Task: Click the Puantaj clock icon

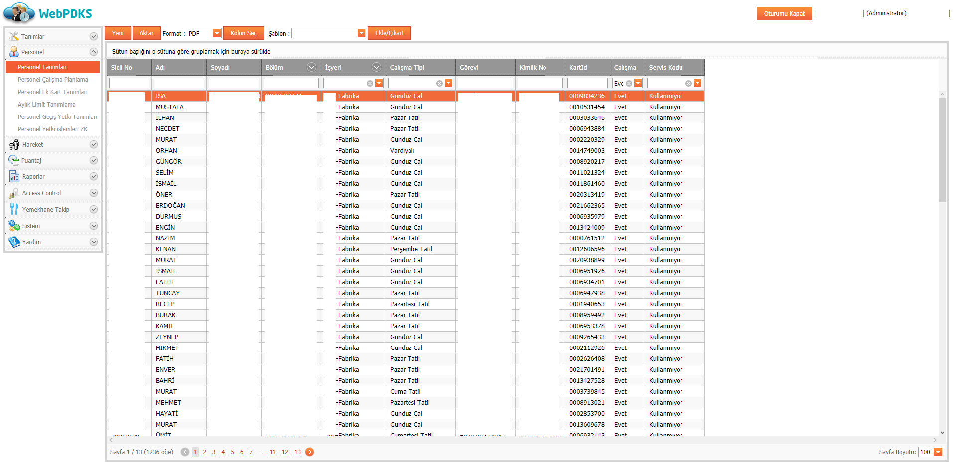Action: click(x=14, y=161)
